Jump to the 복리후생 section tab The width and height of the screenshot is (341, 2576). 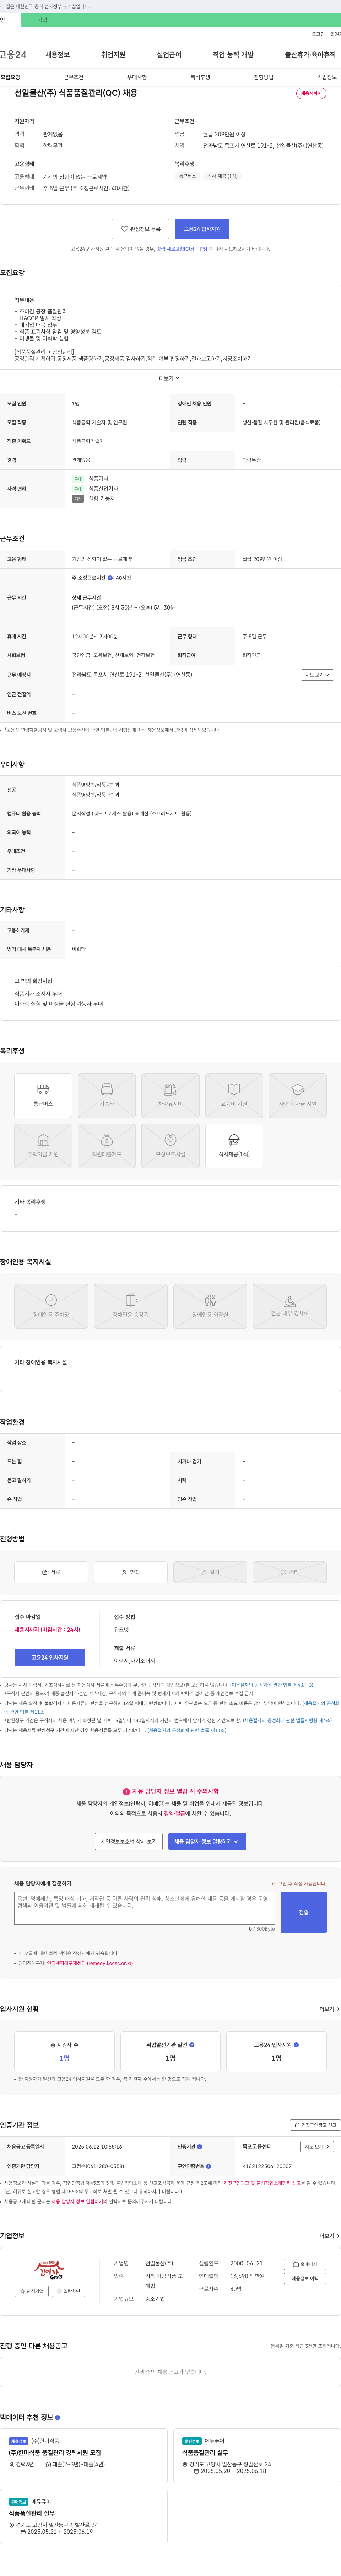coord(200,77)
